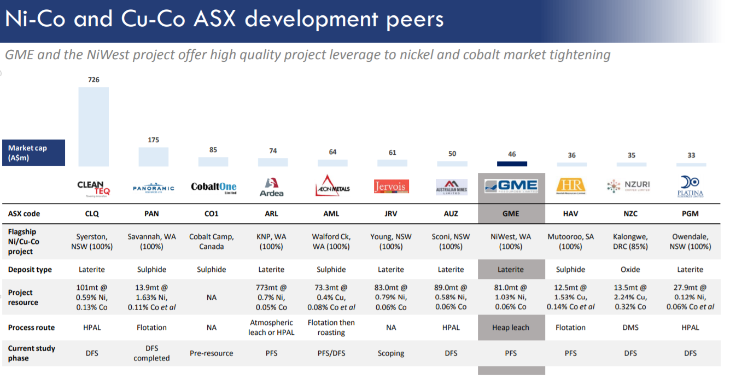This screenshot has height=384, width=736.
Task: Click the ASX code cell 'ARL'
Action: (271, 214)
